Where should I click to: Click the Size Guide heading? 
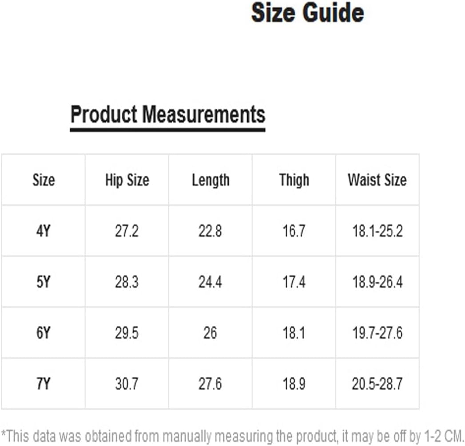[x=307, y=13]
